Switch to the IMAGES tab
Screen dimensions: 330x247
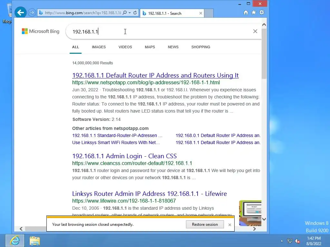[x=99, y=47]
